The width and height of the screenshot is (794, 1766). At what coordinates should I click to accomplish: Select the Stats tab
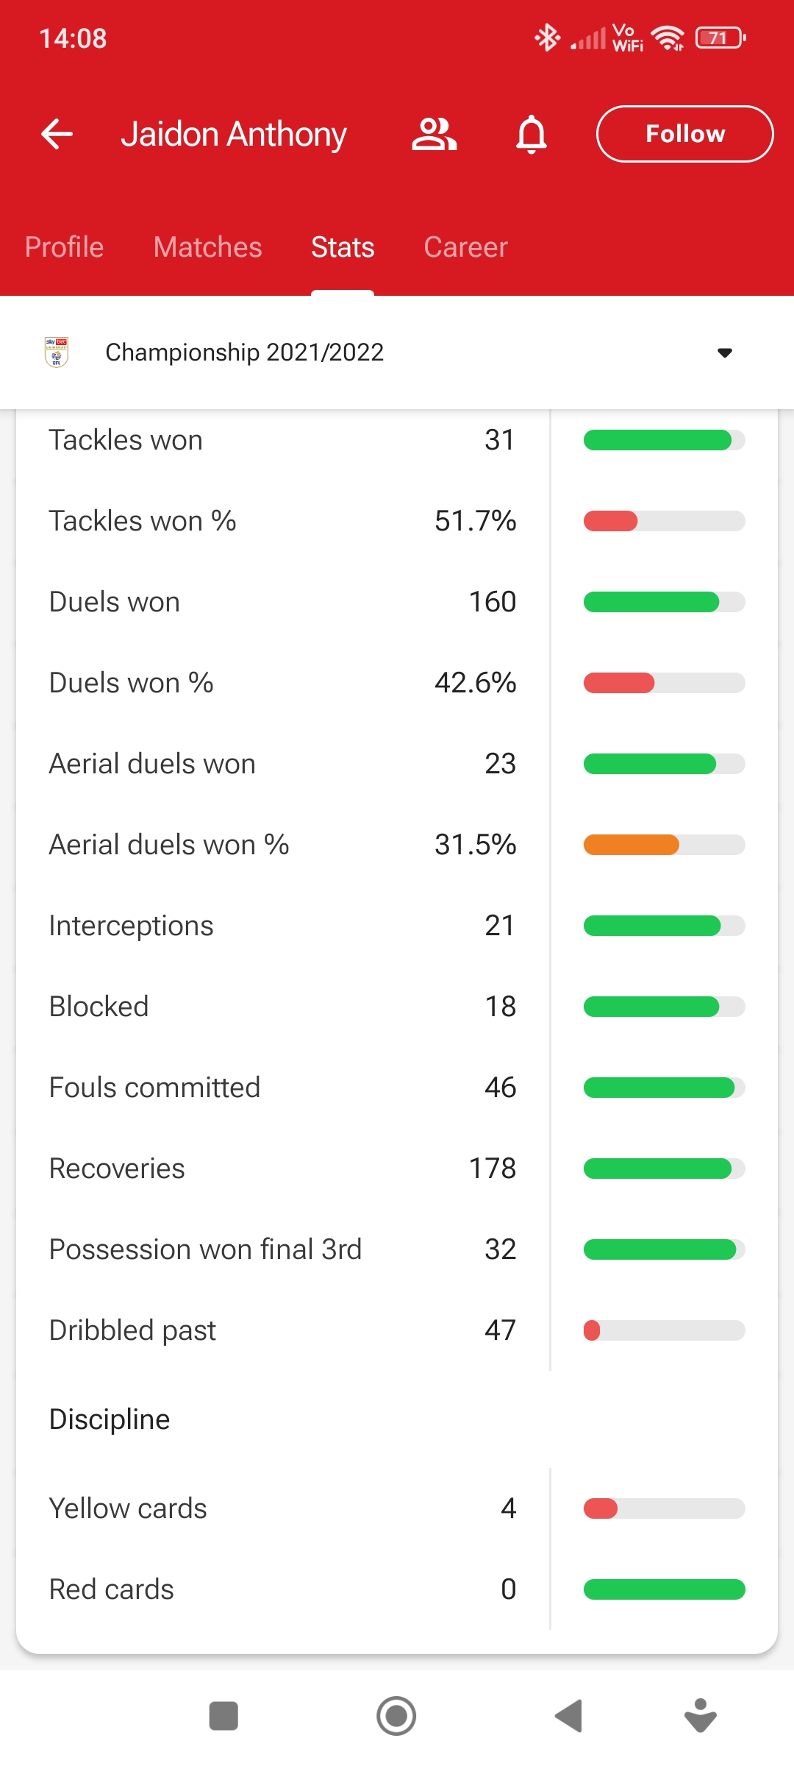343,247
